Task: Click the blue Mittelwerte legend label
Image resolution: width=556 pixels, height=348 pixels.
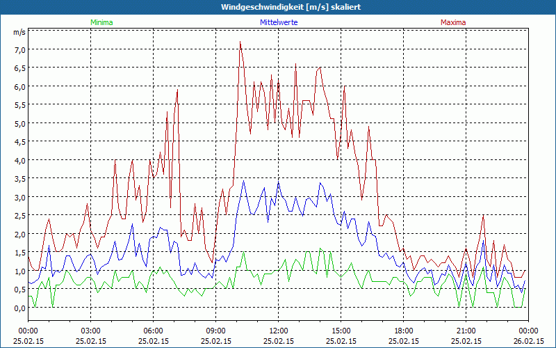Action: point(279,22)
